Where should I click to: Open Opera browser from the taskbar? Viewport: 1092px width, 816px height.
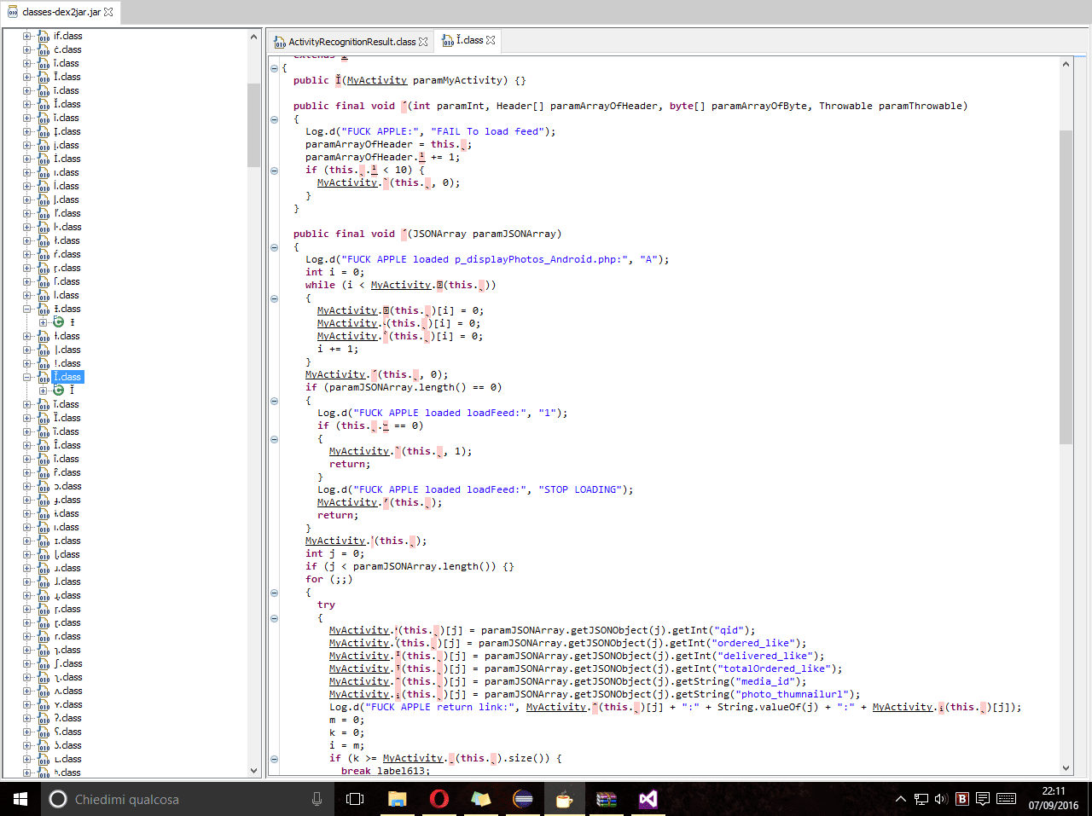coord(439,799)
